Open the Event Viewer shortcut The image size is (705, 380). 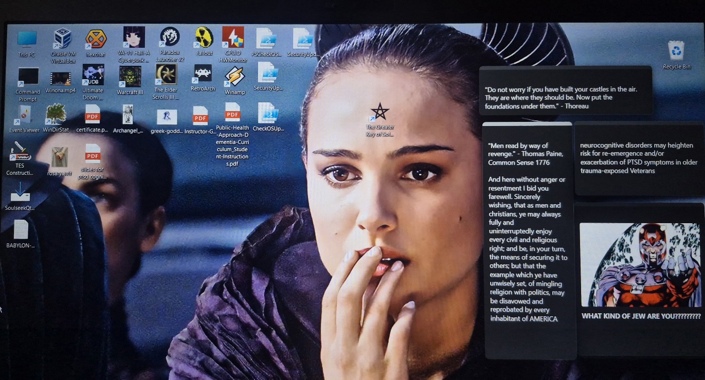(x=24, y=119)
